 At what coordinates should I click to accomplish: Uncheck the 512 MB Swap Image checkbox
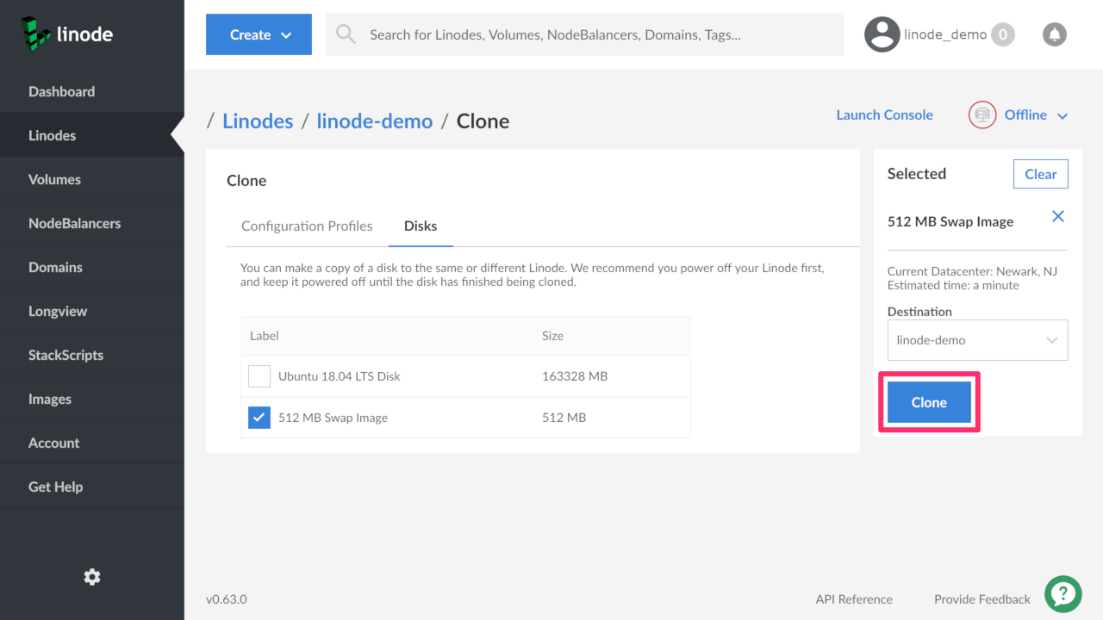(259, 418)
